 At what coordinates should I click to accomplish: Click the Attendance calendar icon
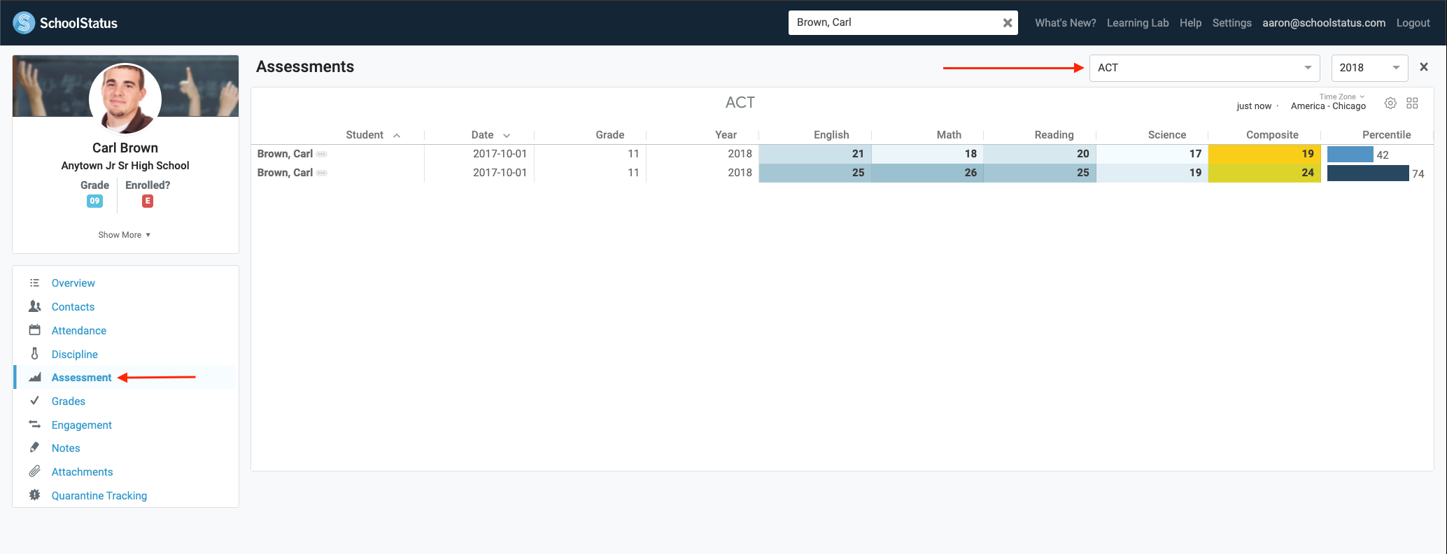point(34,330)
